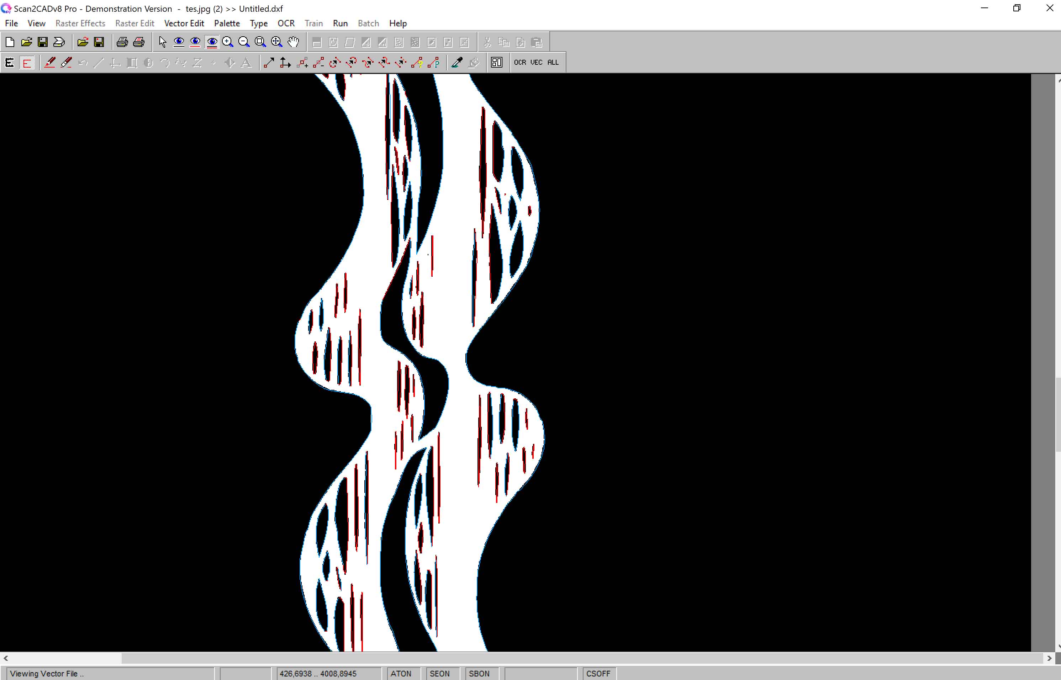Click the zoom out magnifier
1061x680 pixels.
coord(244,42)
